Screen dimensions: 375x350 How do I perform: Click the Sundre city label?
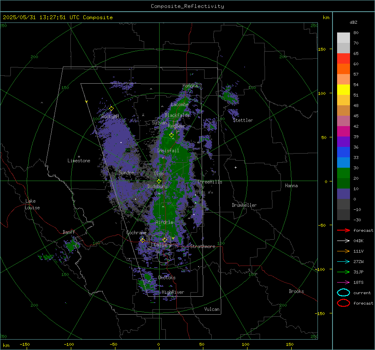(x=126, y=172)
